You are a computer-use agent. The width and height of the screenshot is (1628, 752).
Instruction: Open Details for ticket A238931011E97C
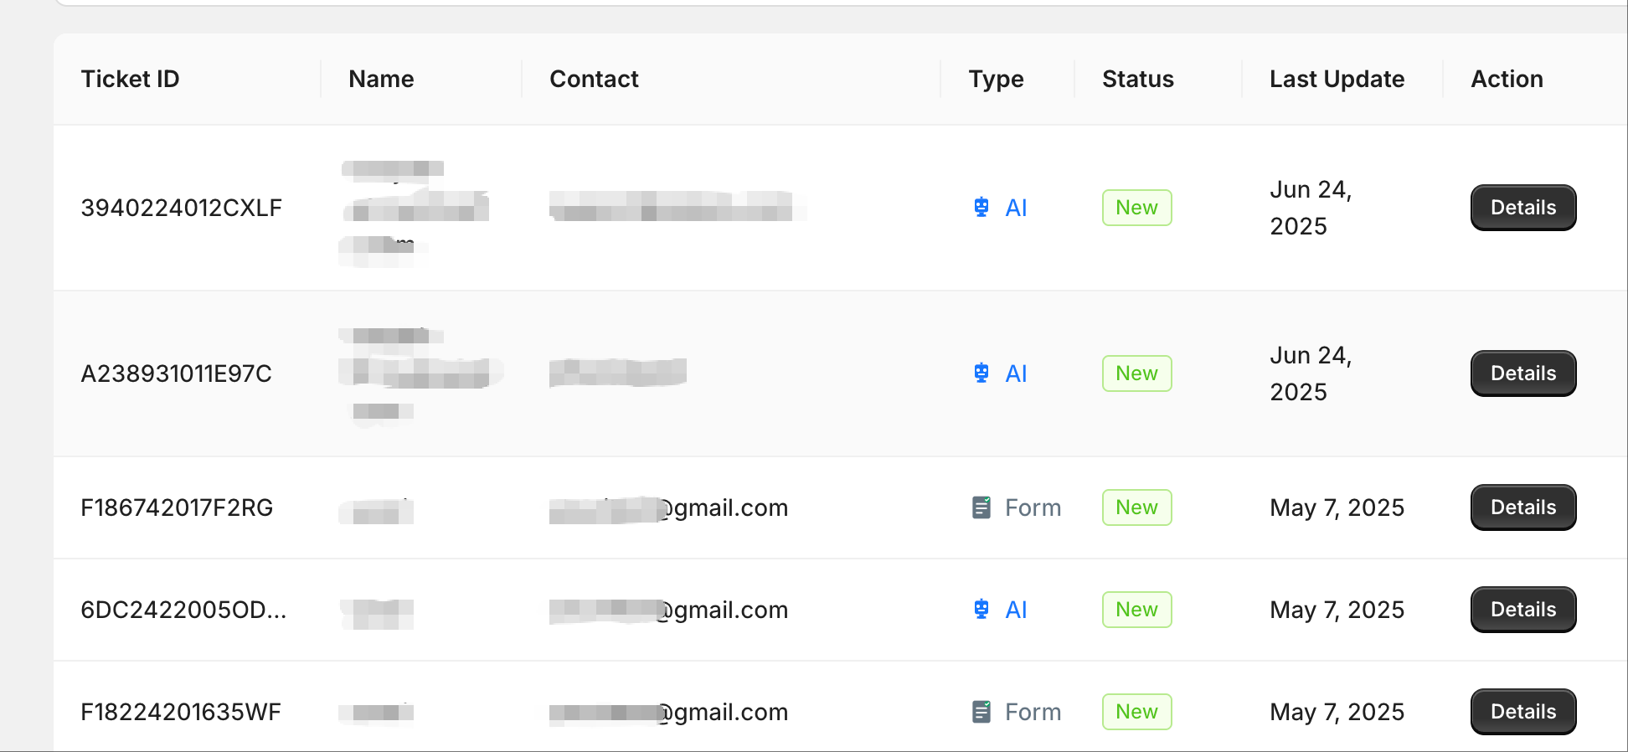coord(1522,373)
